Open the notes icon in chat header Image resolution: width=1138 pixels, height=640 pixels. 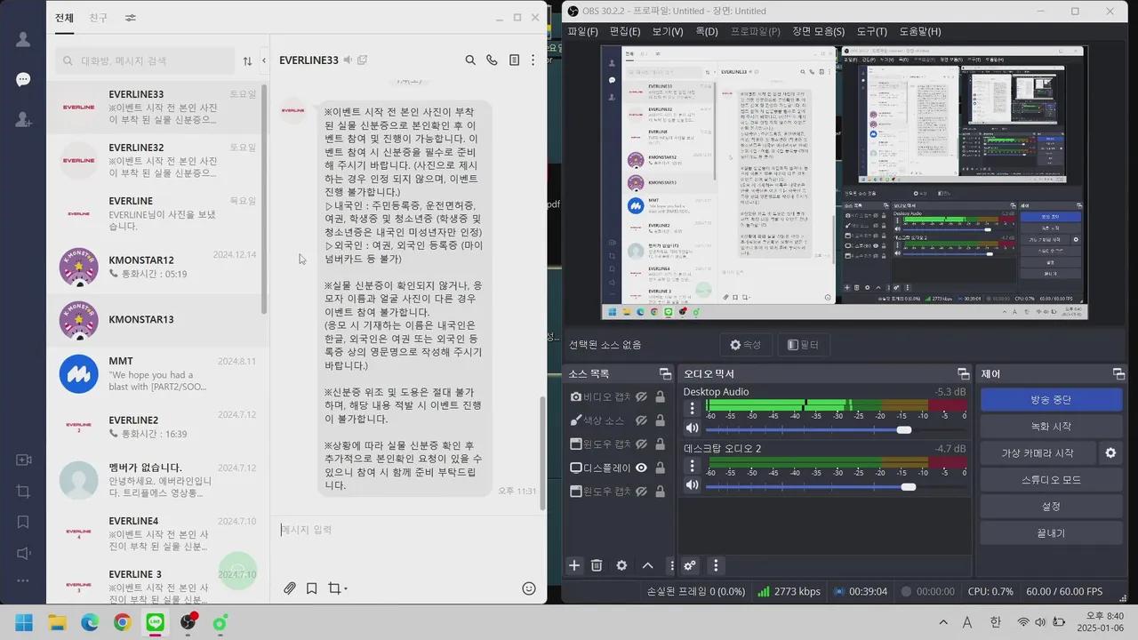pos(514,60)
